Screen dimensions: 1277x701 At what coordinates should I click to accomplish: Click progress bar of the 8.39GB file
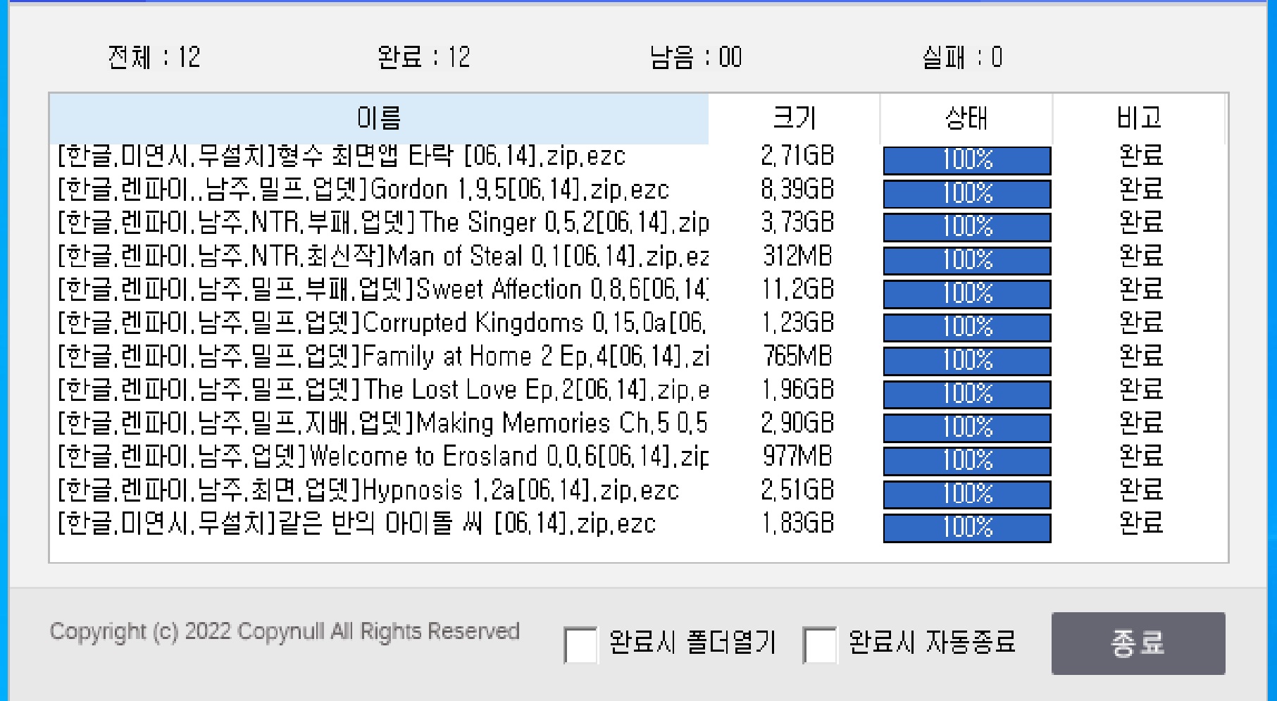(x=966, y=193)
